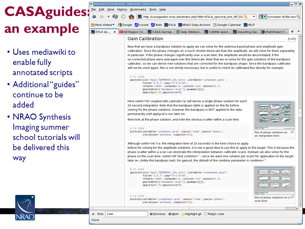Enlarge the integration time plot via magnify icon

coord(292,132)
